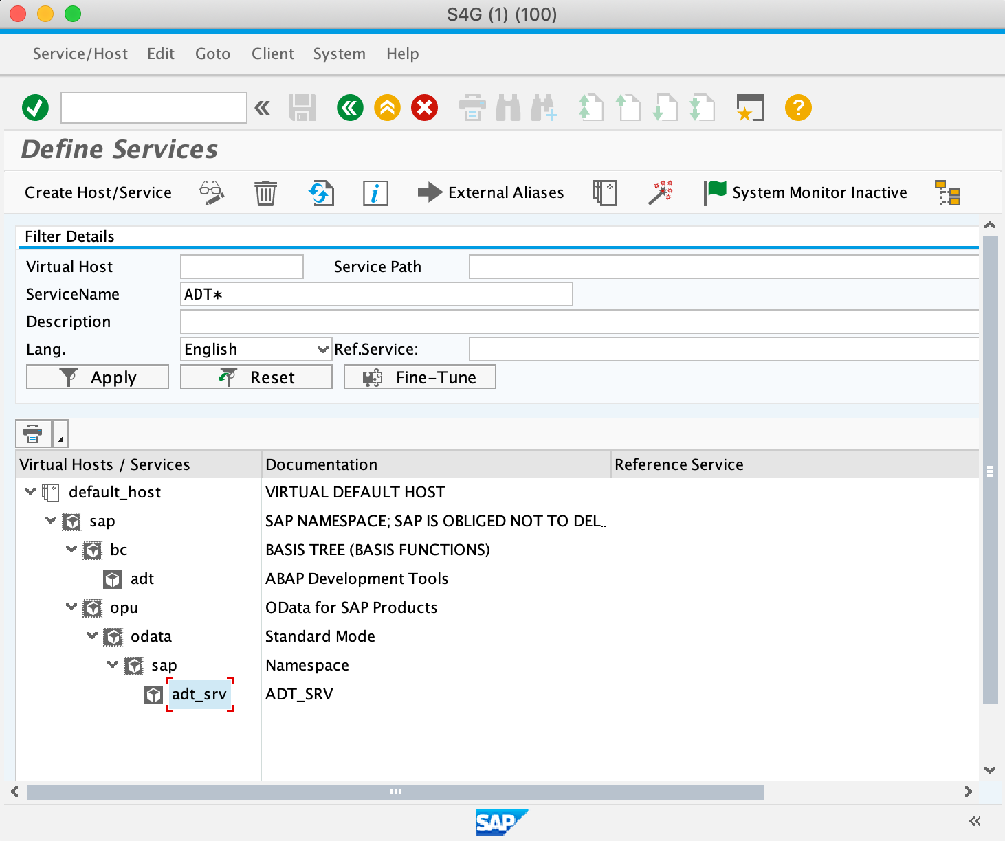Open the hierarchy display icon on the far right
Screen dimensions: 1005x841
tap(947, 193)
